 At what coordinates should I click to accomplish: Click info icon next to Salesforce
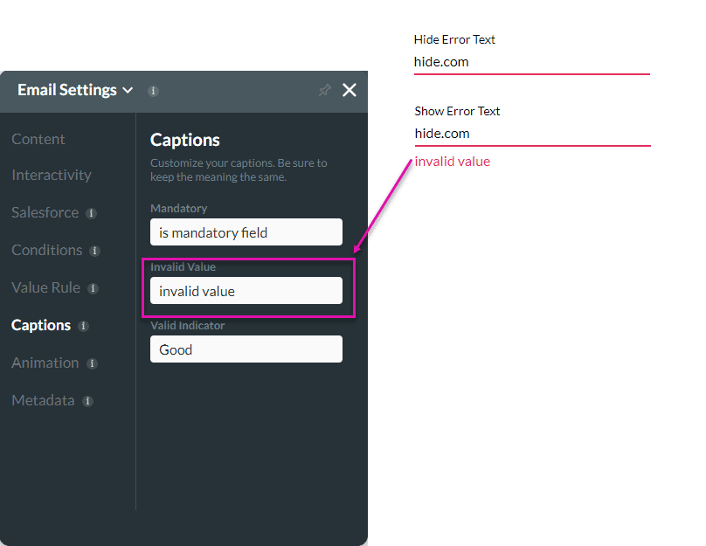[91, 213]
